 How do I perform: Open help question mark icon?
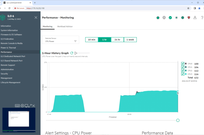point(202,18)
